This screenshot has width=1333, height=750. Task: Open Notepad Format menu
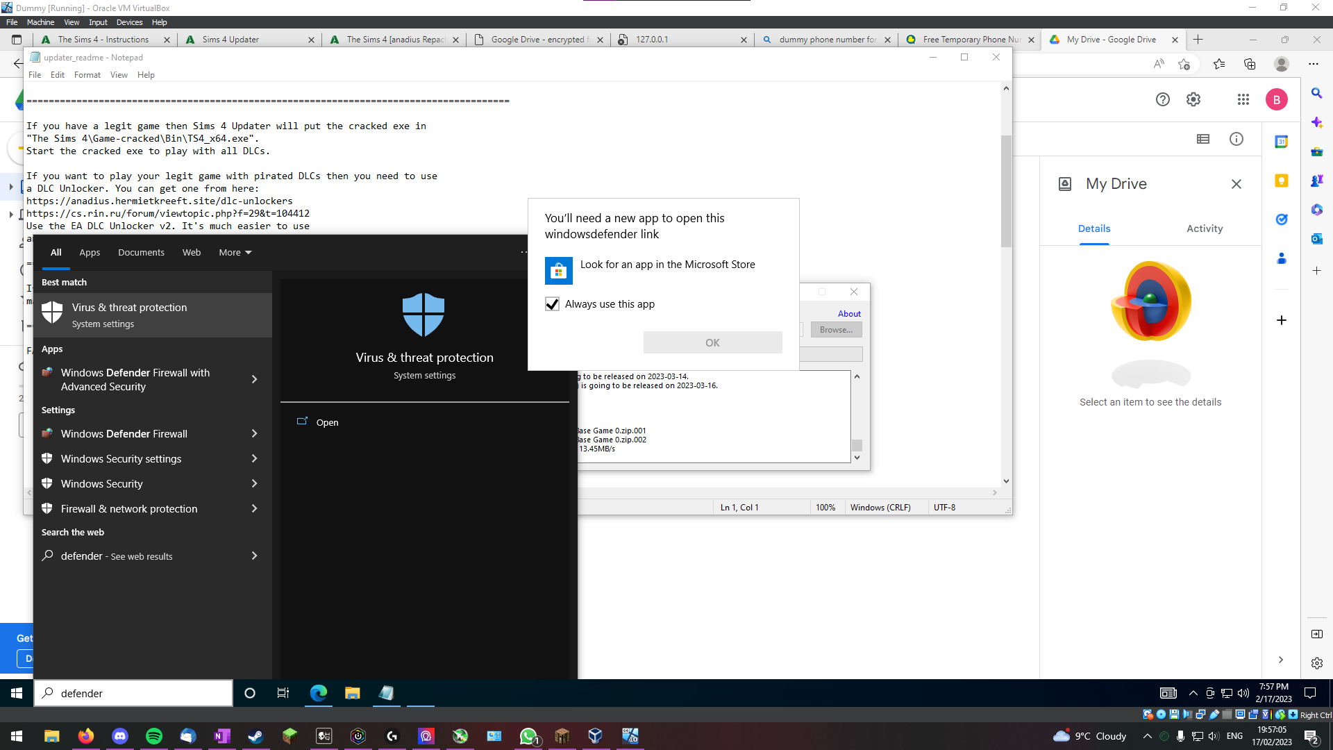click(87, 75)
